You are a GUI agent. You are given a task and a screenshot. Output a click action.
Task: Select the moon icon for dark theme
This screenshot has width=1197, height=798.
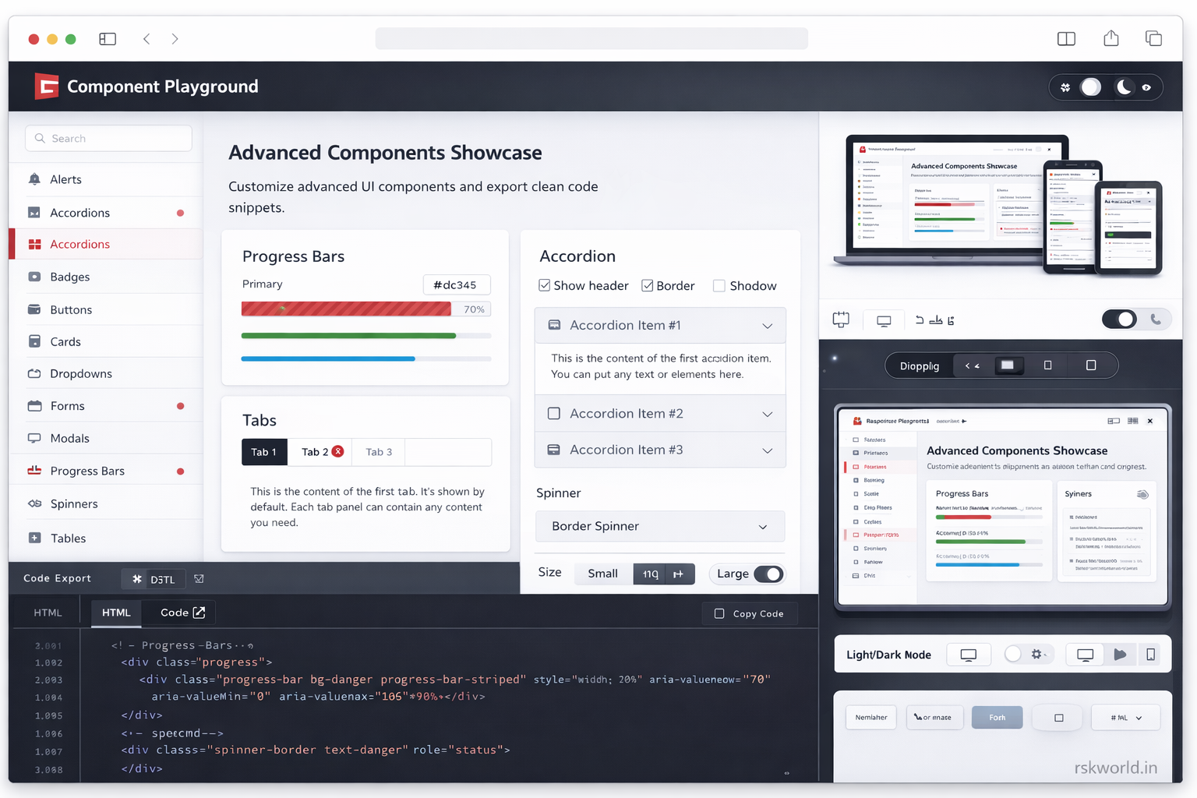(x=1123, y=87)
